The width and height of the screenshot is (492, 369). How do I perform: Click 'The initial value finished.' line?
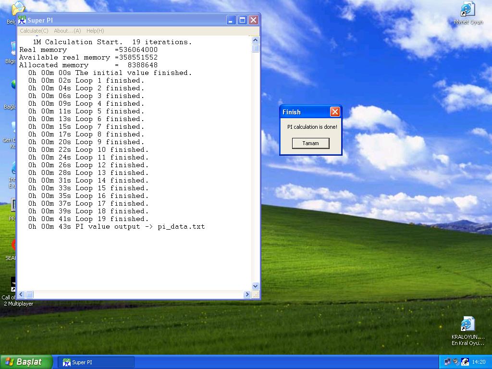(x=110, y=73)
